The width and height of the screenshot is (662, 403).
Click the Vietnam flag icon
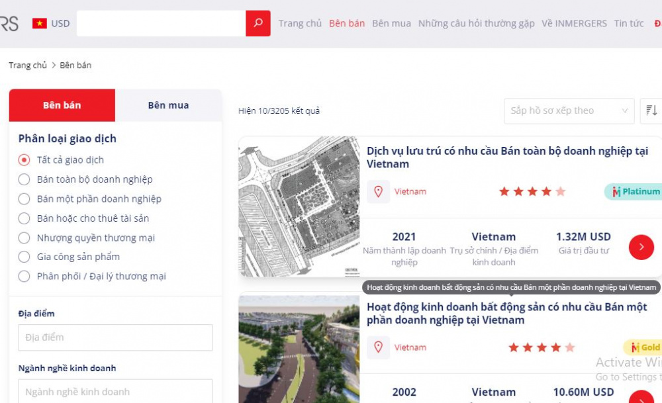tap(40, 23)
